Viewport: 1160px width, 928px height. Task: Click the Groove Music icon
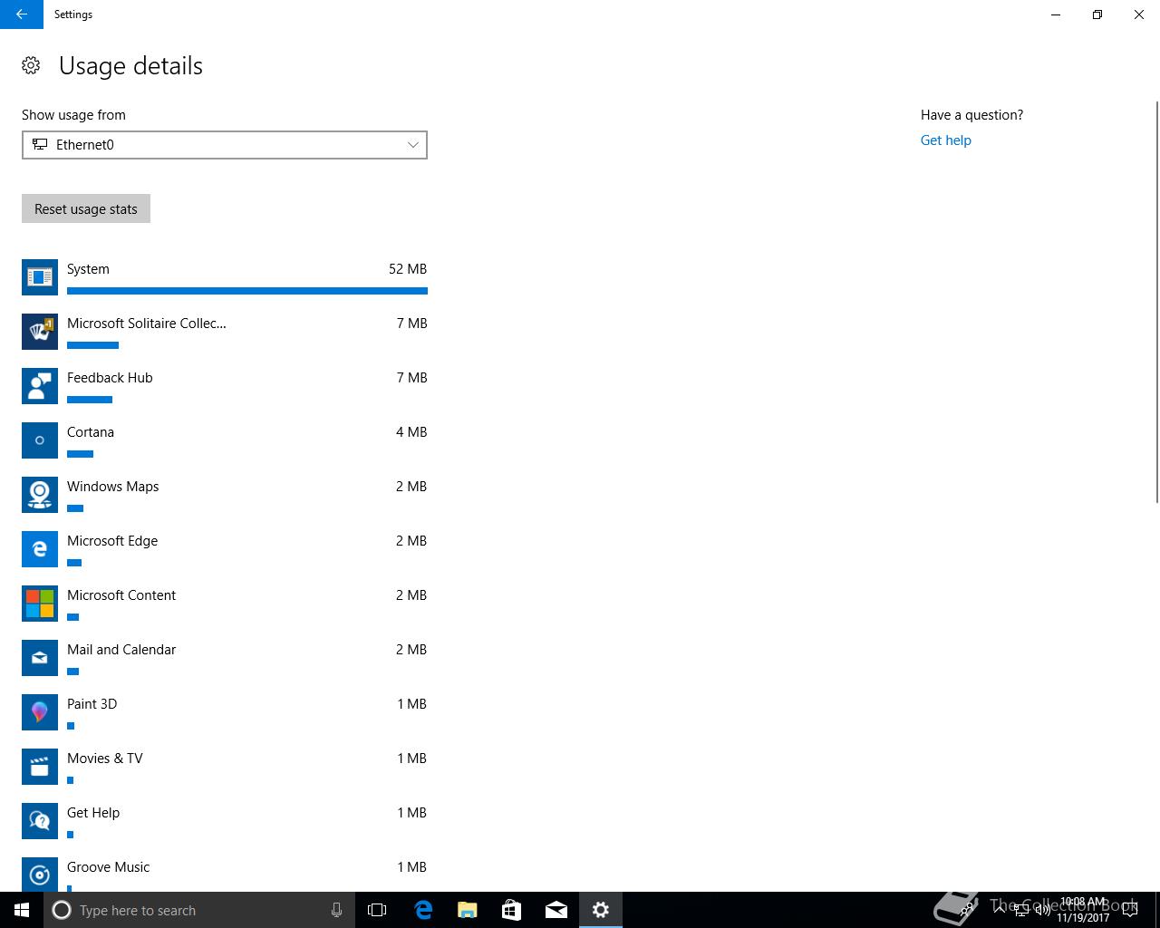click(x=40, y=874)
